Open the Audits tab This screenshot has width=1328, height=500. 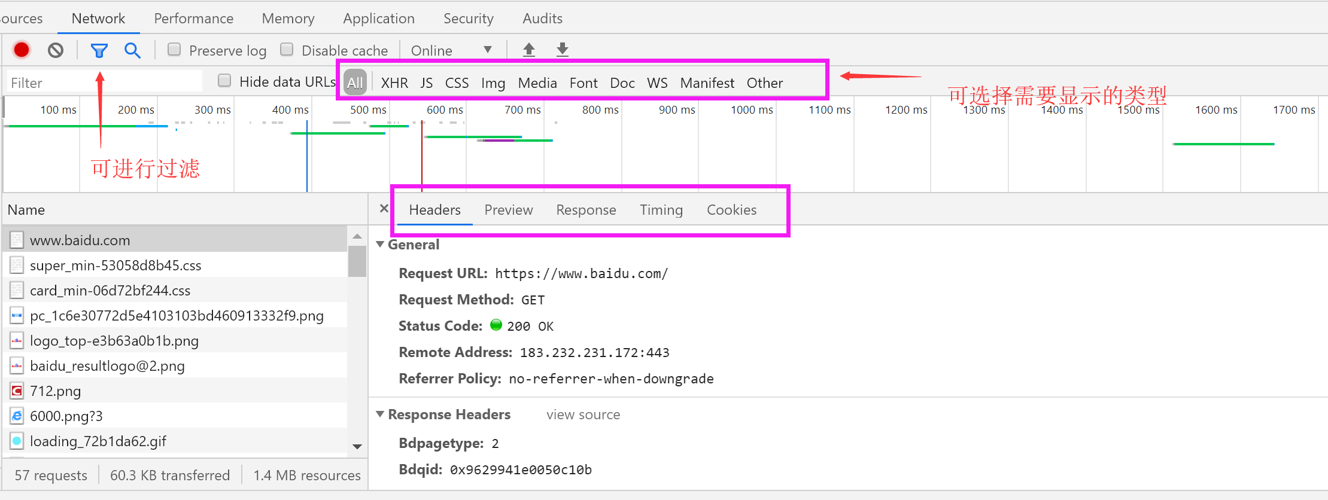click(542, 19)
